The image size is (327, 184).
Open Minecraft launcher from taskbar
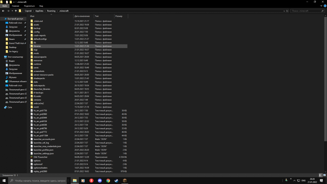pos(125,181)
